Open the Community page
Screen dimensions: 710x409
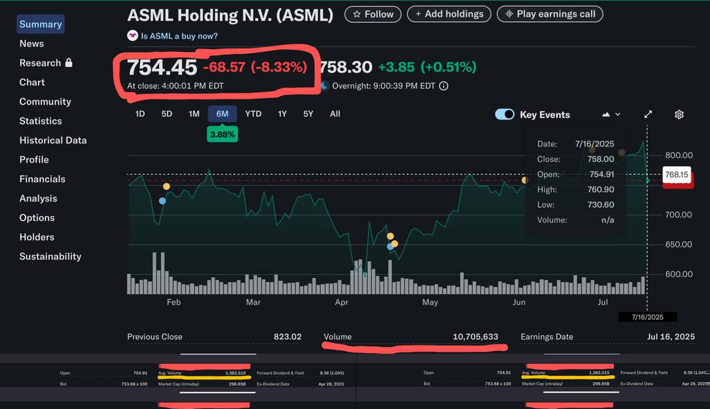(x=45, y=102)
